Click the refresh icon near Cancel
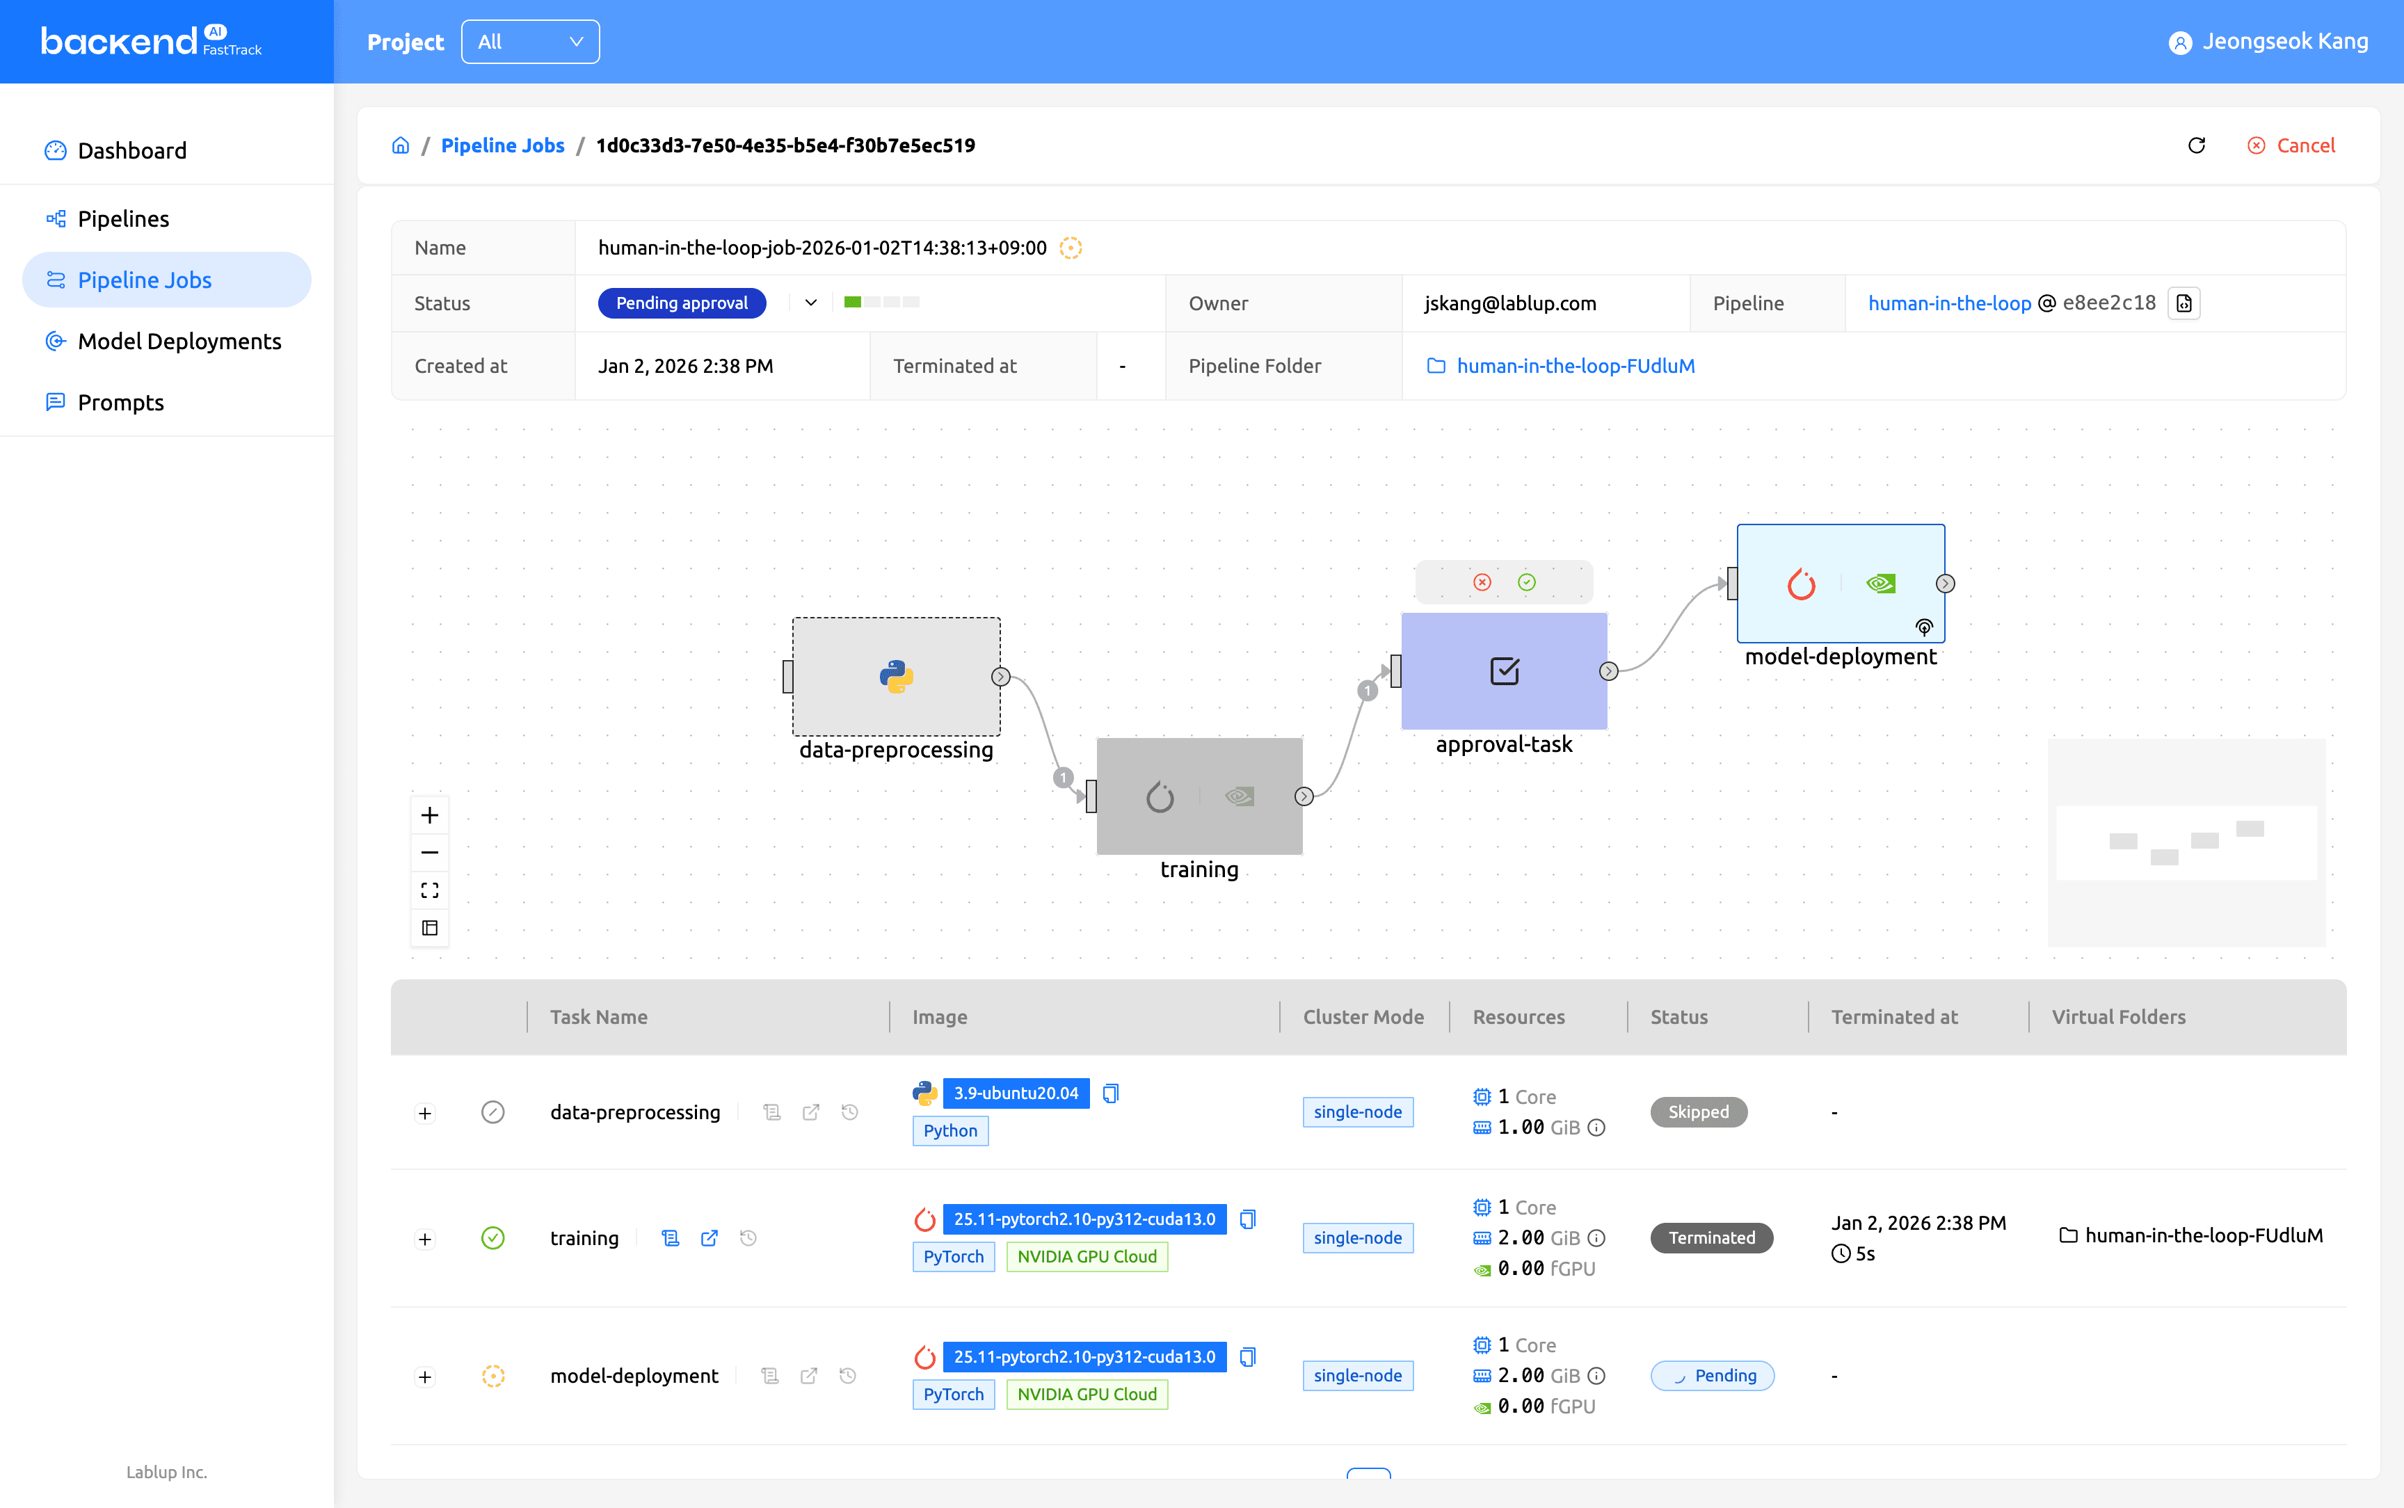The height and width of the screenshot is (1508, 2404). coord(2195,145)
